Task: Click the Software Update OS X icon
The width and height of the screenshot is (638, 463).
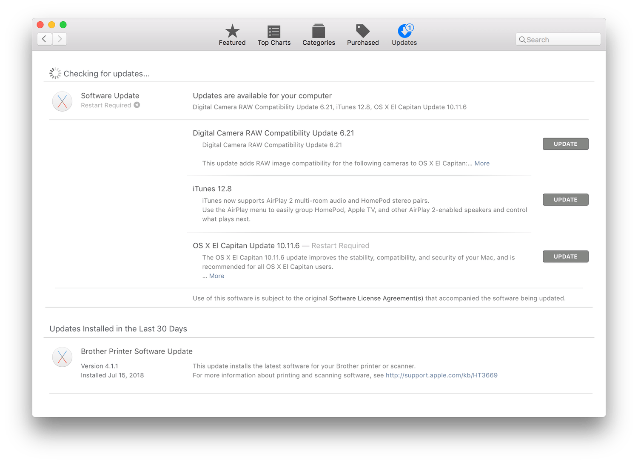Action: tap(62, 101)
